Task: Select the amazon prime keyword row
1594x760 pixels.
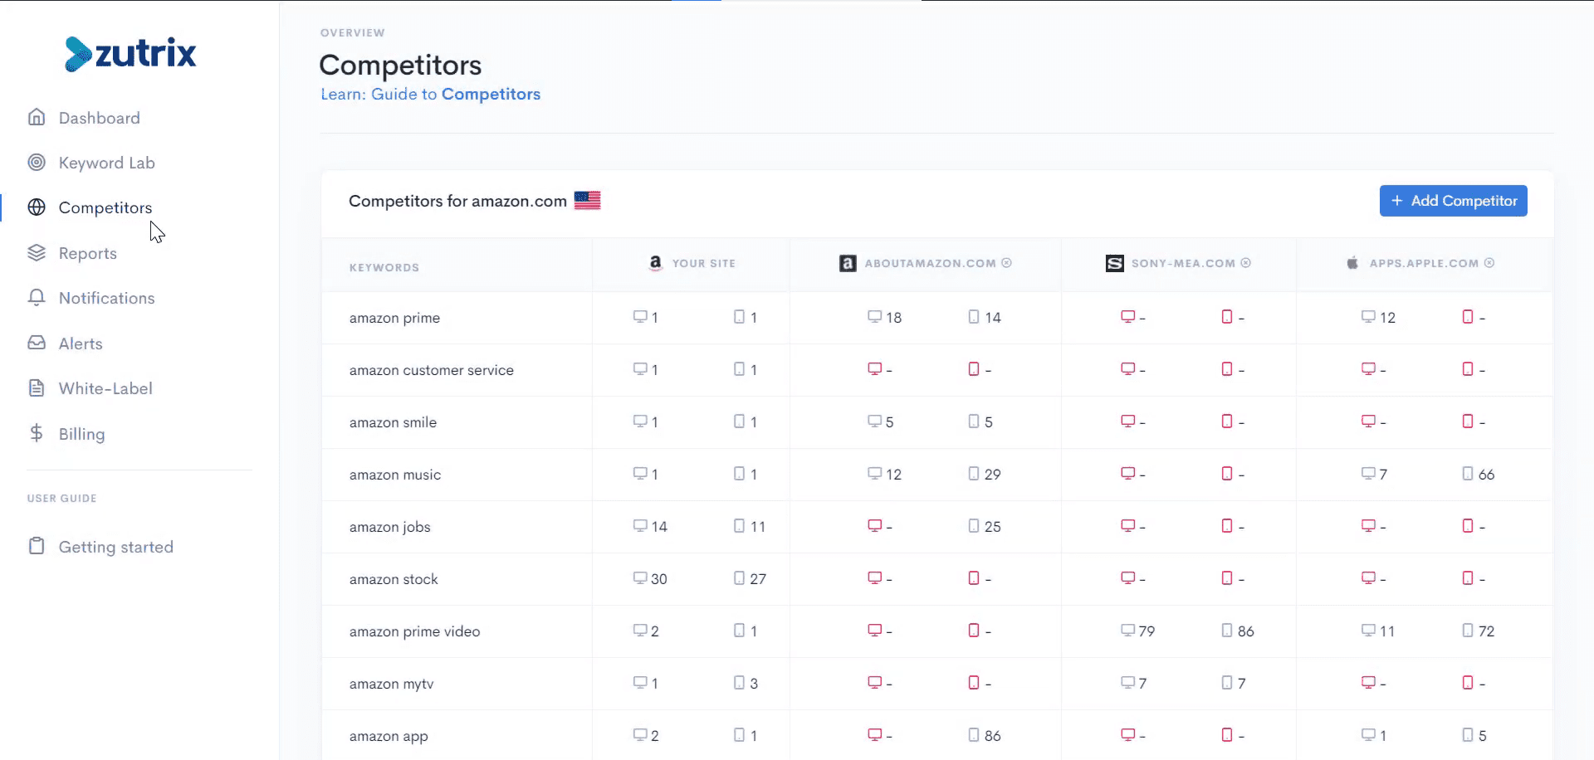Action: 395,318
